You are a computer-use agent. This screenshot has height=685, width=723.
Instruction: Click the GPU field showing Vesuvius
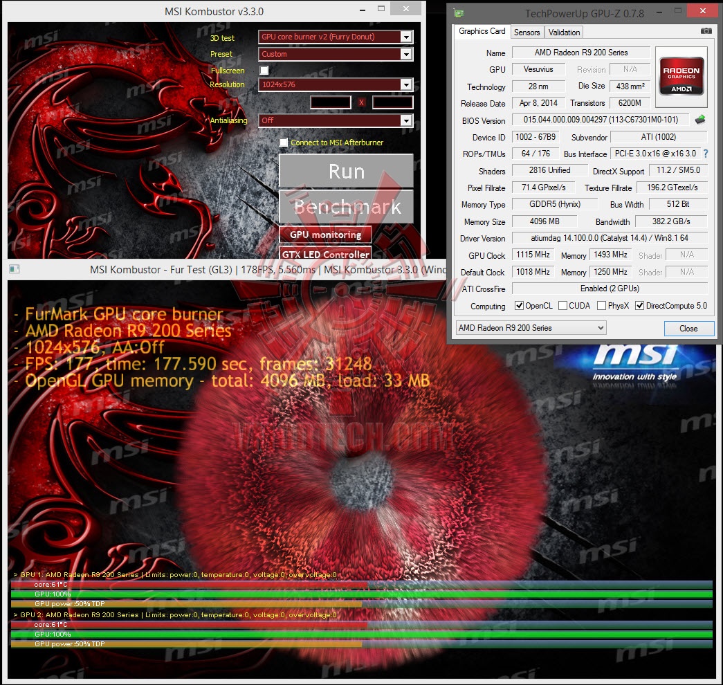coord(538,69)
